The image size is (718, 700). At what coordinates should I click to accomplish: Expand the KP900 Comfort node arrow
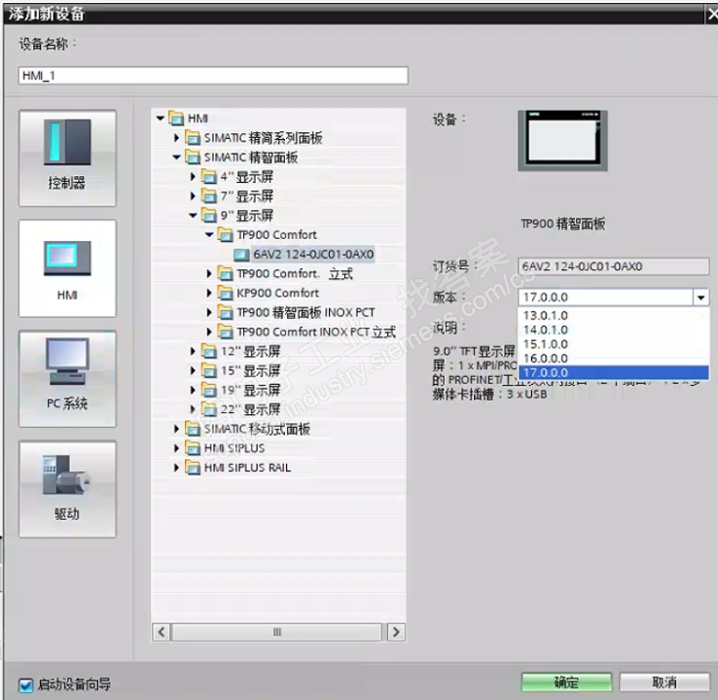click(210, 293)
